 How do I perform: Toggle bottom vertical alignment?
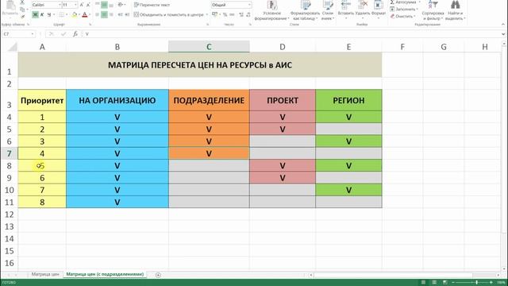[111, 5]
